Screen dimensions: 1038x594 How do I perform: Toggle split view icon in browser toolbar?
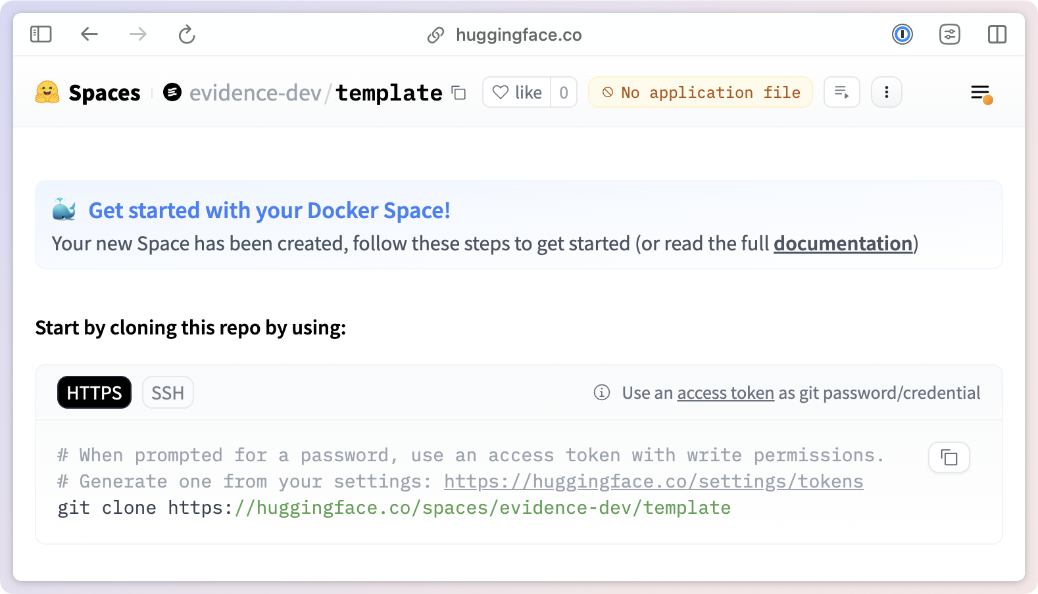(997, 34)
